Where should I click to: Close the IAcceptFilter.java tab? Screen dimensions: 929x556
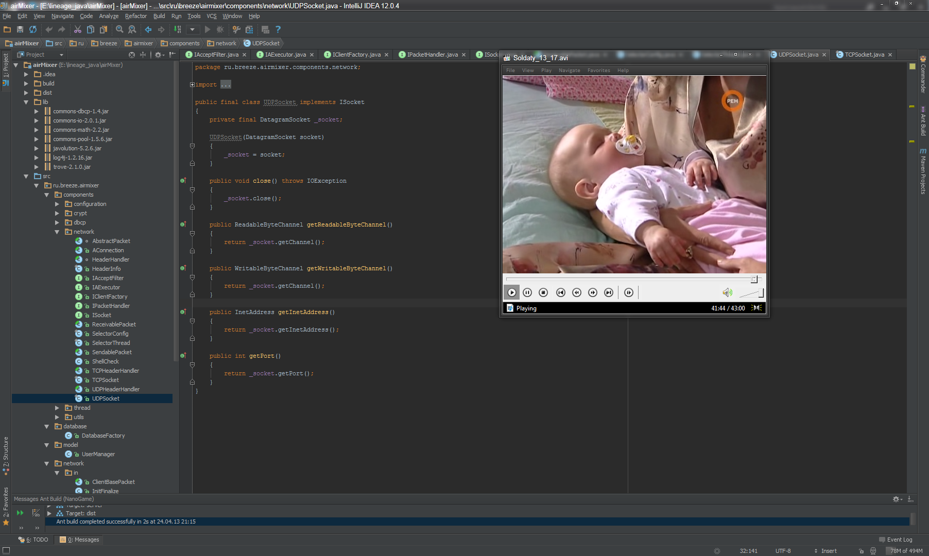click(245, 55)
